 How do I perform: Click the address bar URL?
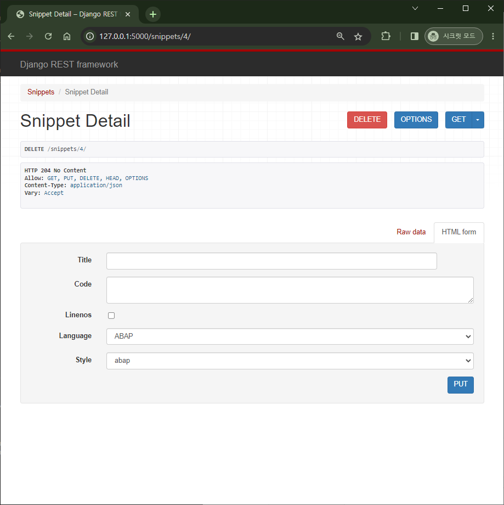[145, 36]
